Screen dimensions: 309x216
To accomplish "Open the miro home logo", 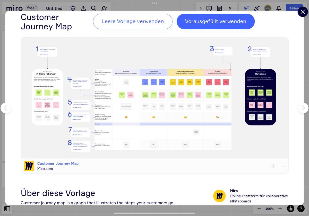I will click(14, 8).
